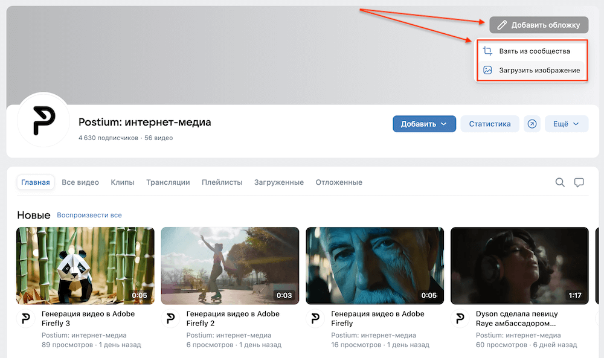Click the image icon beside Загрузить изображение

pyautogui.click(x=487, y=70)
